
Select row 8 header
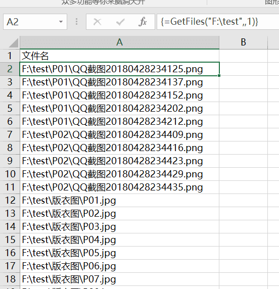tap(10, 148)
